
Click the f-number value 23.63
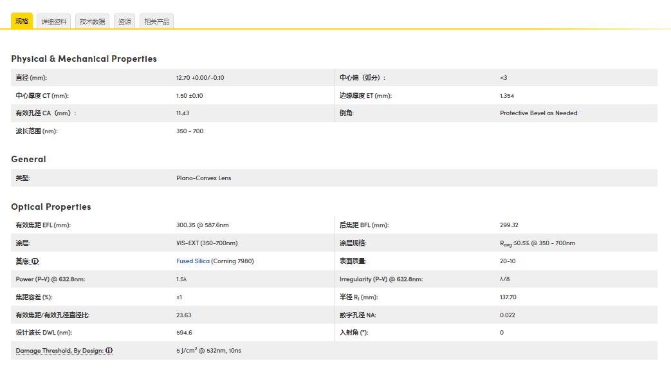(x=183, y=315)
